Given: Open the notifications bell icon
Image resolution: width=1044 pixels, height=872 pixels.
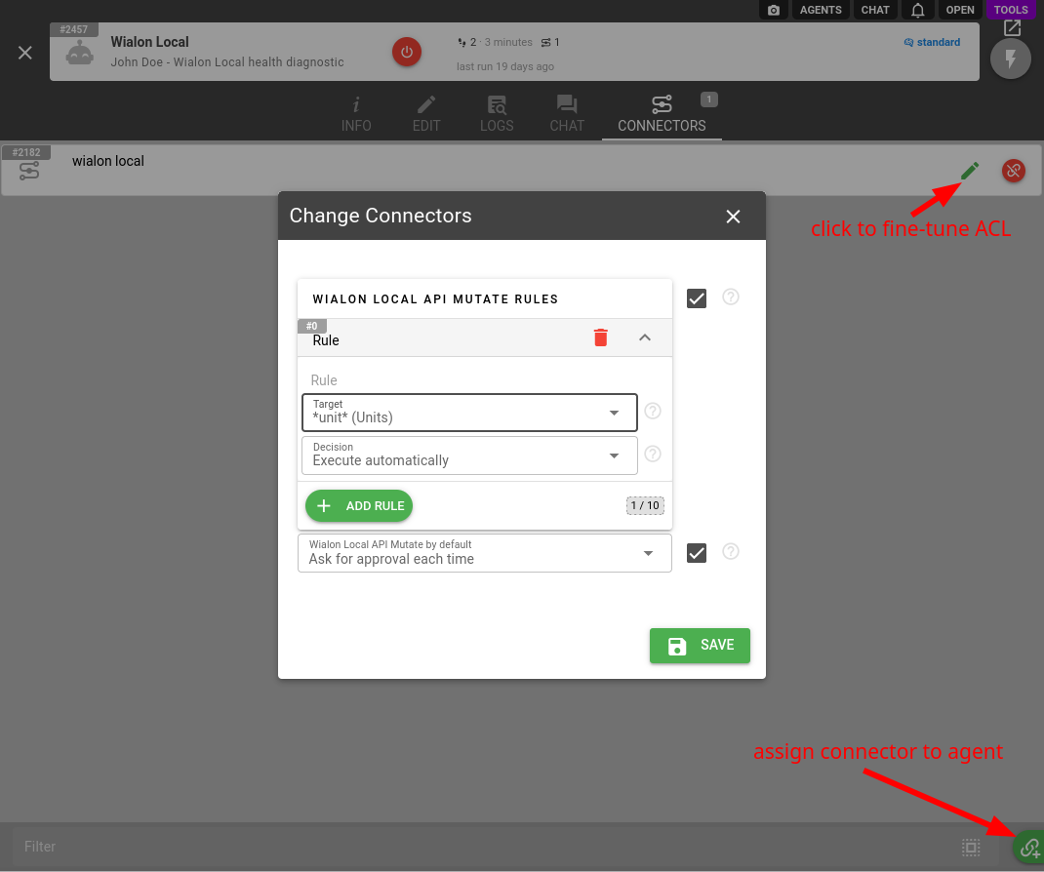Looking at the screenshot, I should tap(917, 10).
